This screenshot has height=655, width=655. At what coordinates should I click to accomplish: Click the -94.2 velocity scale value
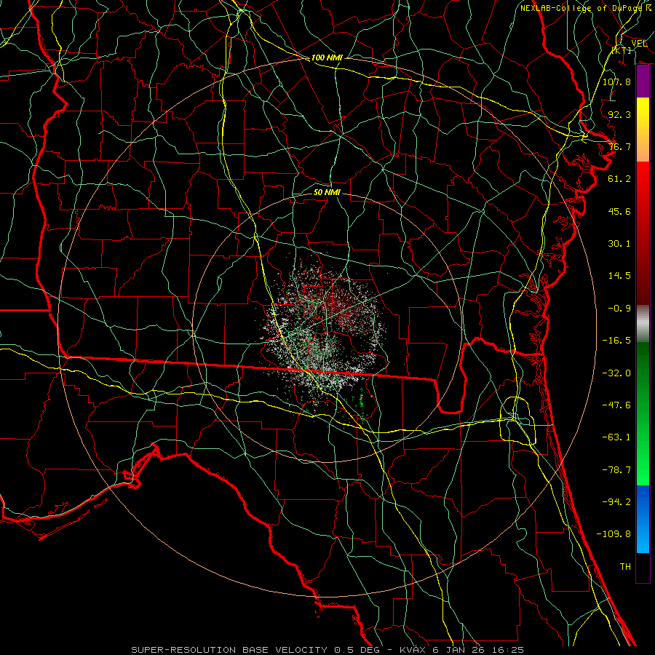click(x=616, y=502)
